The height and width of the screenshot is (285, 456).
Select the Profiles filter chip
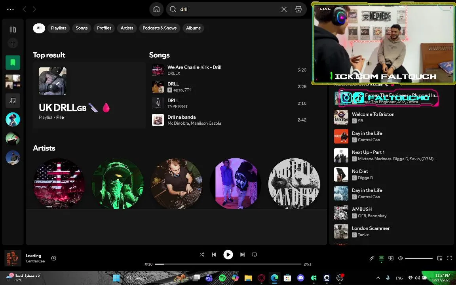pos(104,28)
